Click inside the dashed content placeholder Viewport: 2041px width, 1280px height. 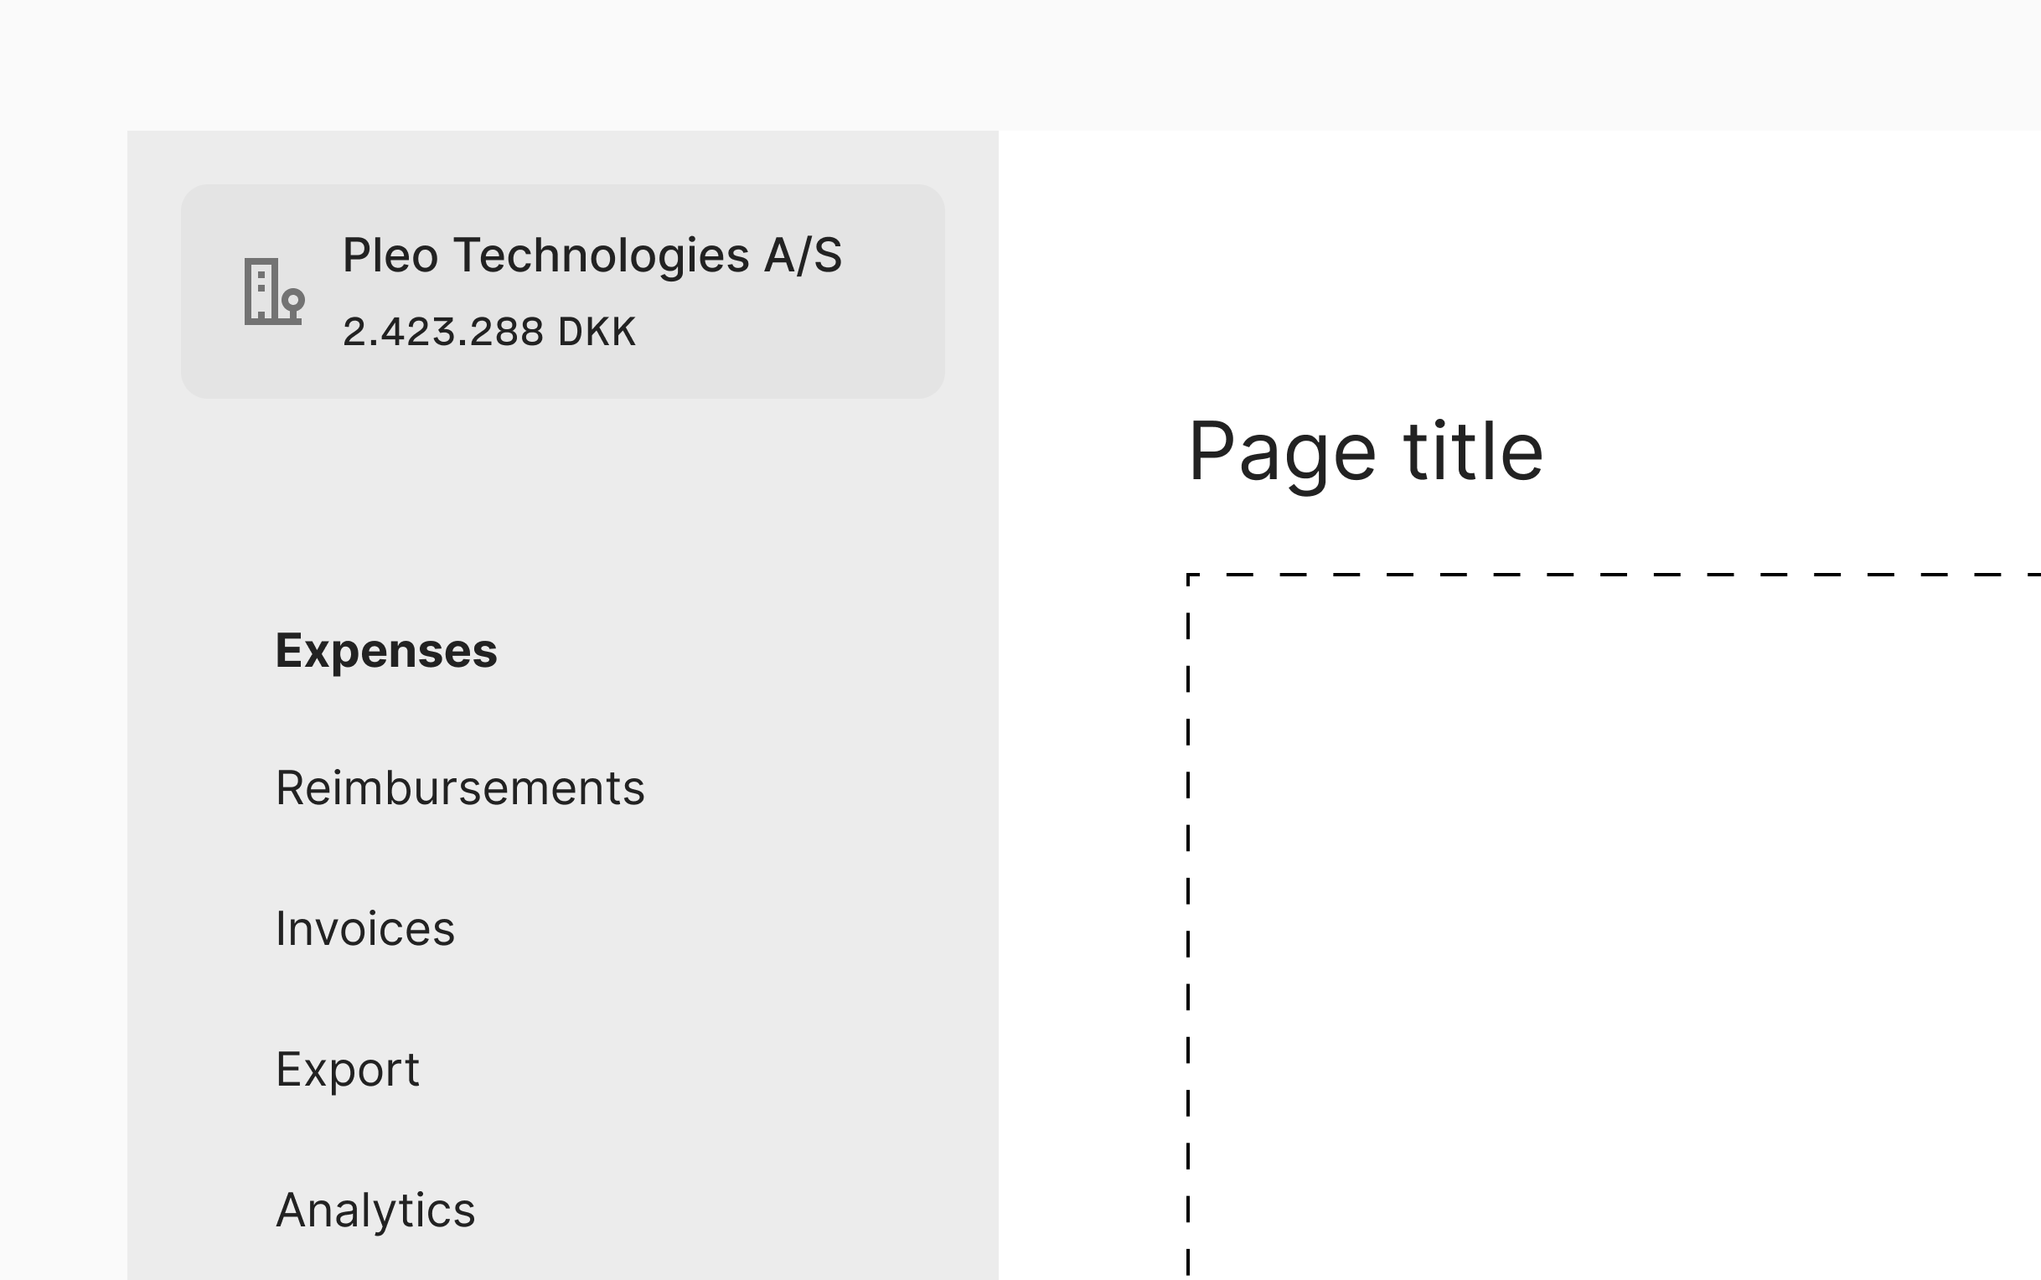[1609, 932]
